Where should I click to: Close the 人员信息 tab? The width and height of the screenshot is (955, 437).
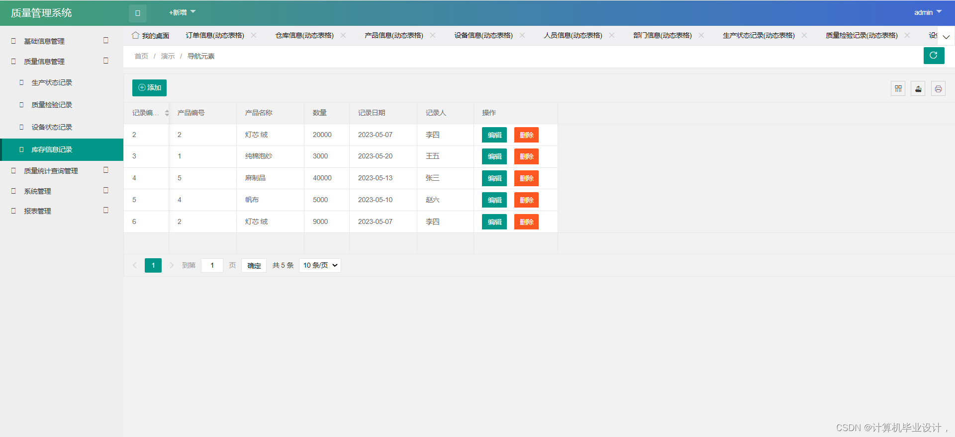click(x=612, y=35)
